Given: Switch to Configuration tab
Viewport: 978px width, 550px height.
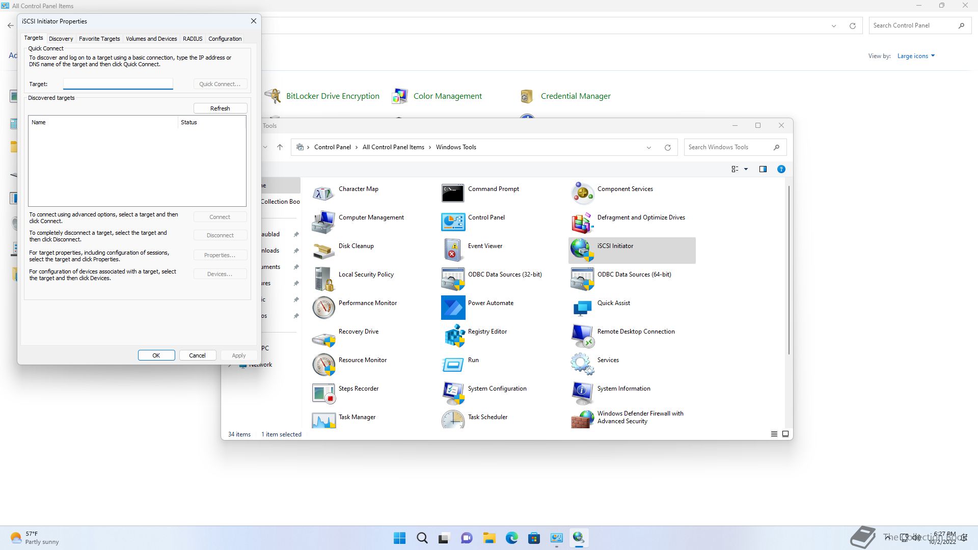Looking at the screenshot, I should pyautogui.click(x=225, y=39).
